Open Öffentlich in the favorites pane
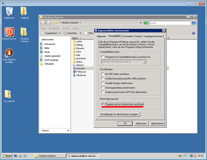The height and width of the screenshot is (160, 207). click(47, 64)
